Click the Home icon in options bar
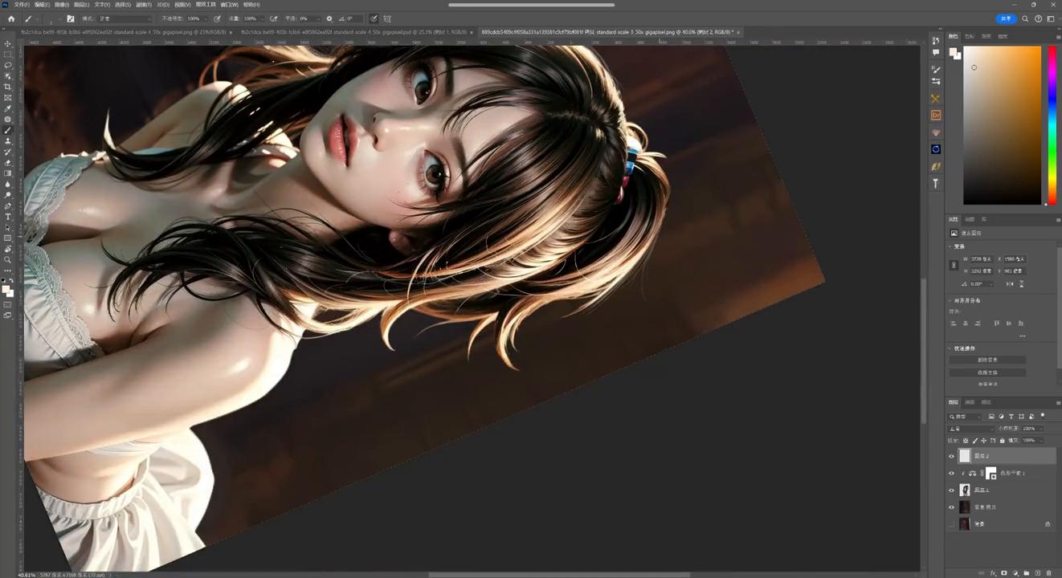1062x578 pixels. click(x=11, y=18)
